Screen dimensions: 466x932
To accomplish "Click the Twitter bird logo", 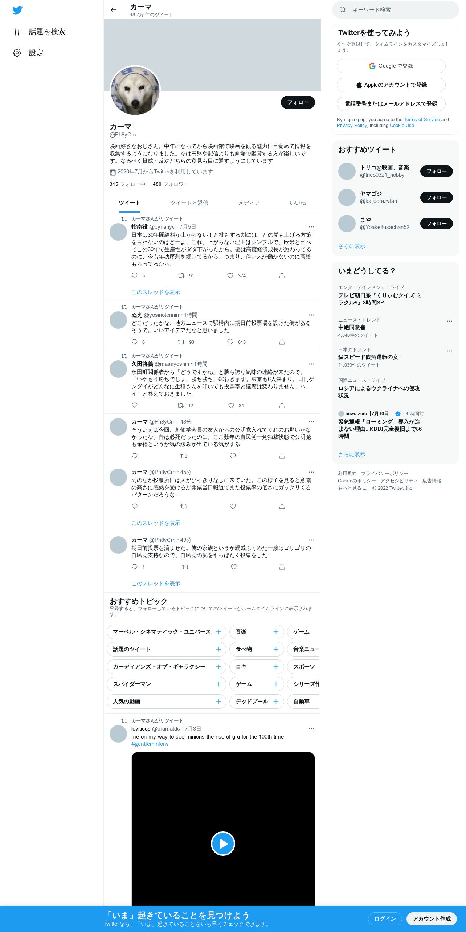I will click(17, 10).
